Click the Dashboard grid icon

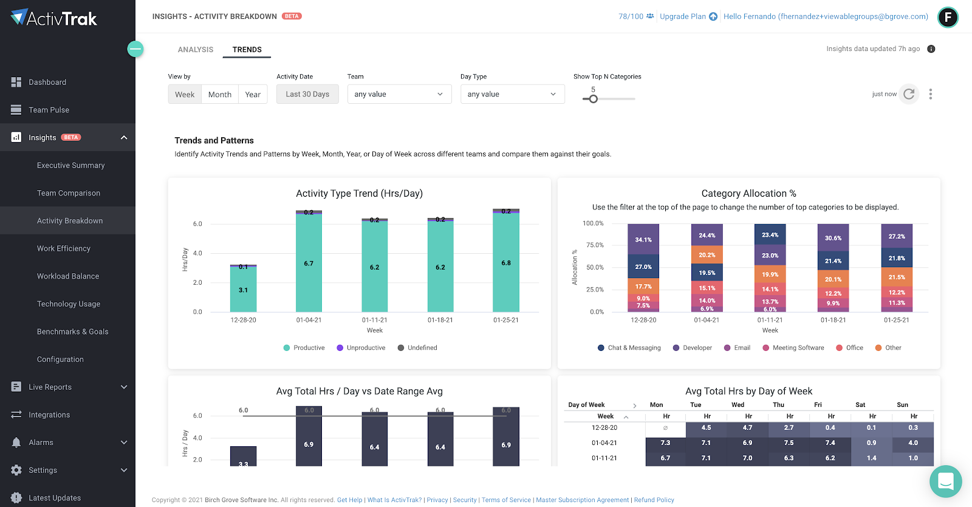[16, 82]
